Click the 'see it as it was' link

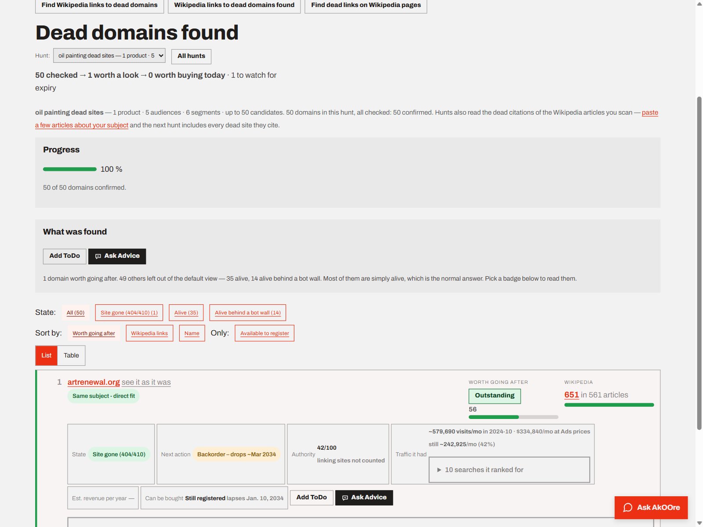pyautogui.click(x=146, y=382)
